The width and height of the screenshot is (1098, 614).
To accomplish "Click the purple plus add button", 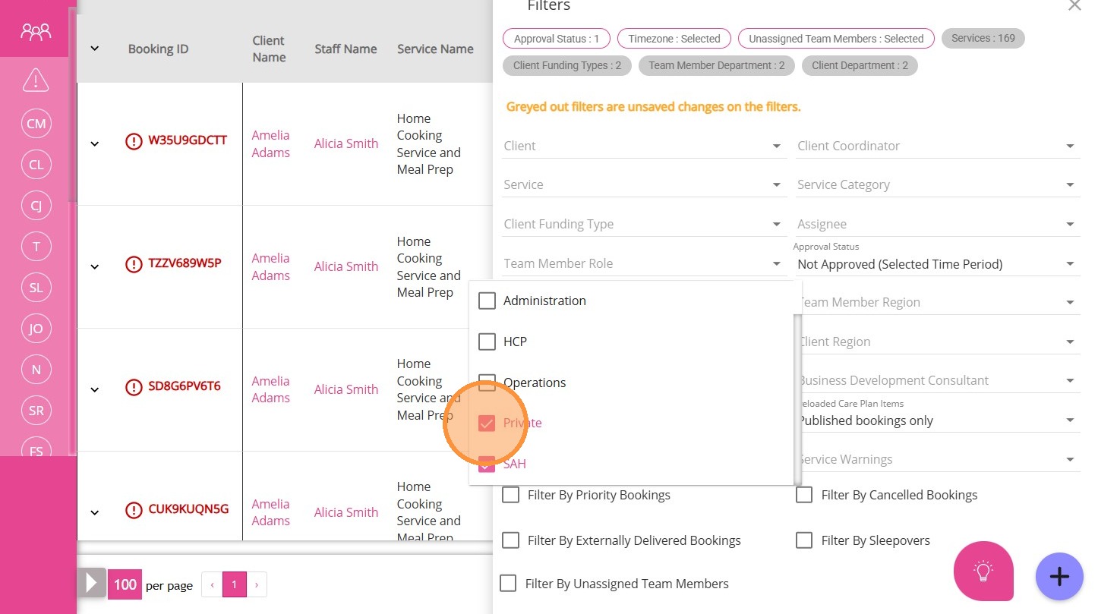I will (1059, 576).
